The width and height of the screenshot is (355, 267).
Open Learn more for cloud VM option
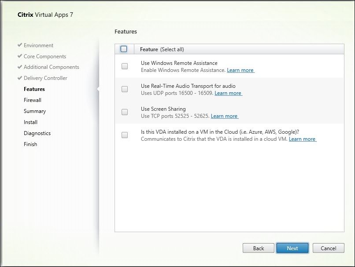302,139
